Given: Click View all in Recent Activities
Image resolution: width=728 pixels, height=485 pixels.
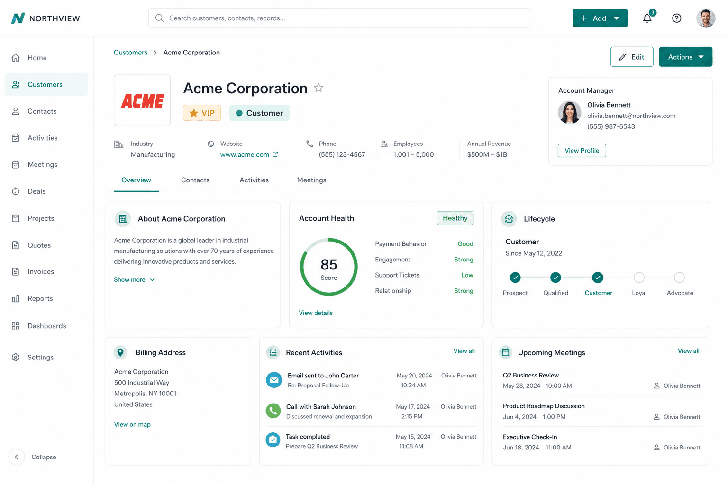Looking at the screenshot, I should [464, 351].
